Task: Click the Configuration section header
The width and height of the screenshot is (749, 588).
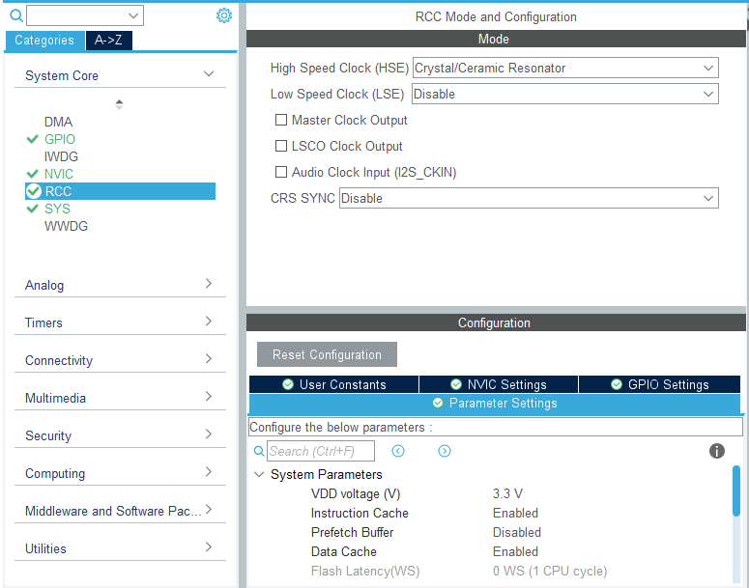Action: pyautogui.click(x=496, y=322)
